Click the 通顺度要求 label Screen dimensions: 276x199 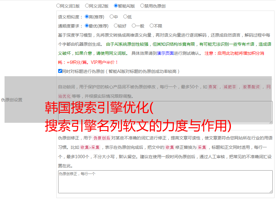pyautogui.click(x=70, y=26)
